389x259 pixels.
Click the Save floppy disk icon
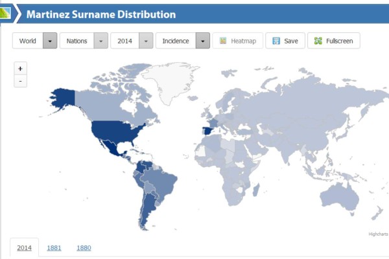276,41
